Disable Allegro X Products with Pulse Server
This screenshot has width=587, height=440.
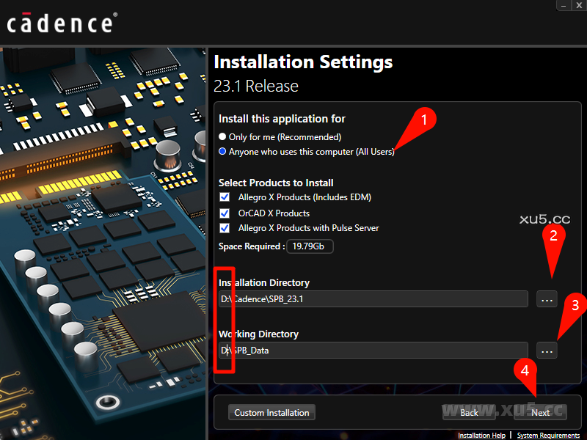tap(225, 228)
